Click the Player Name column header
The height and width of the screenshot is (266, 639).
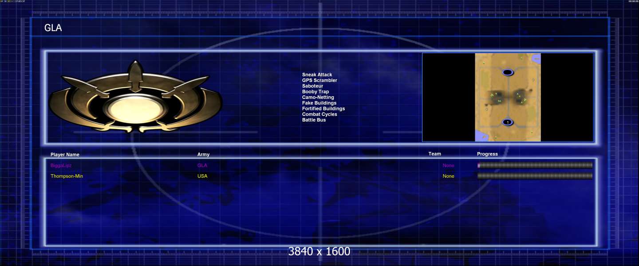point(65,155)
